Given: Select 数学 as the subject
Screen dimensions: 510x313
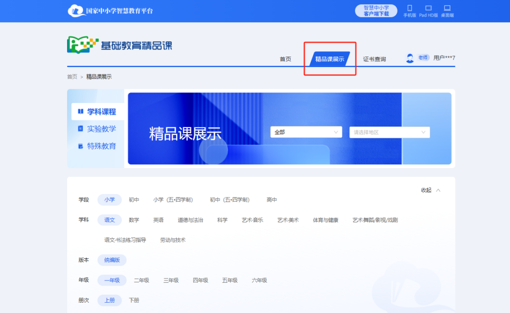Looking at the screenshot, I should [x=134, y=220].
